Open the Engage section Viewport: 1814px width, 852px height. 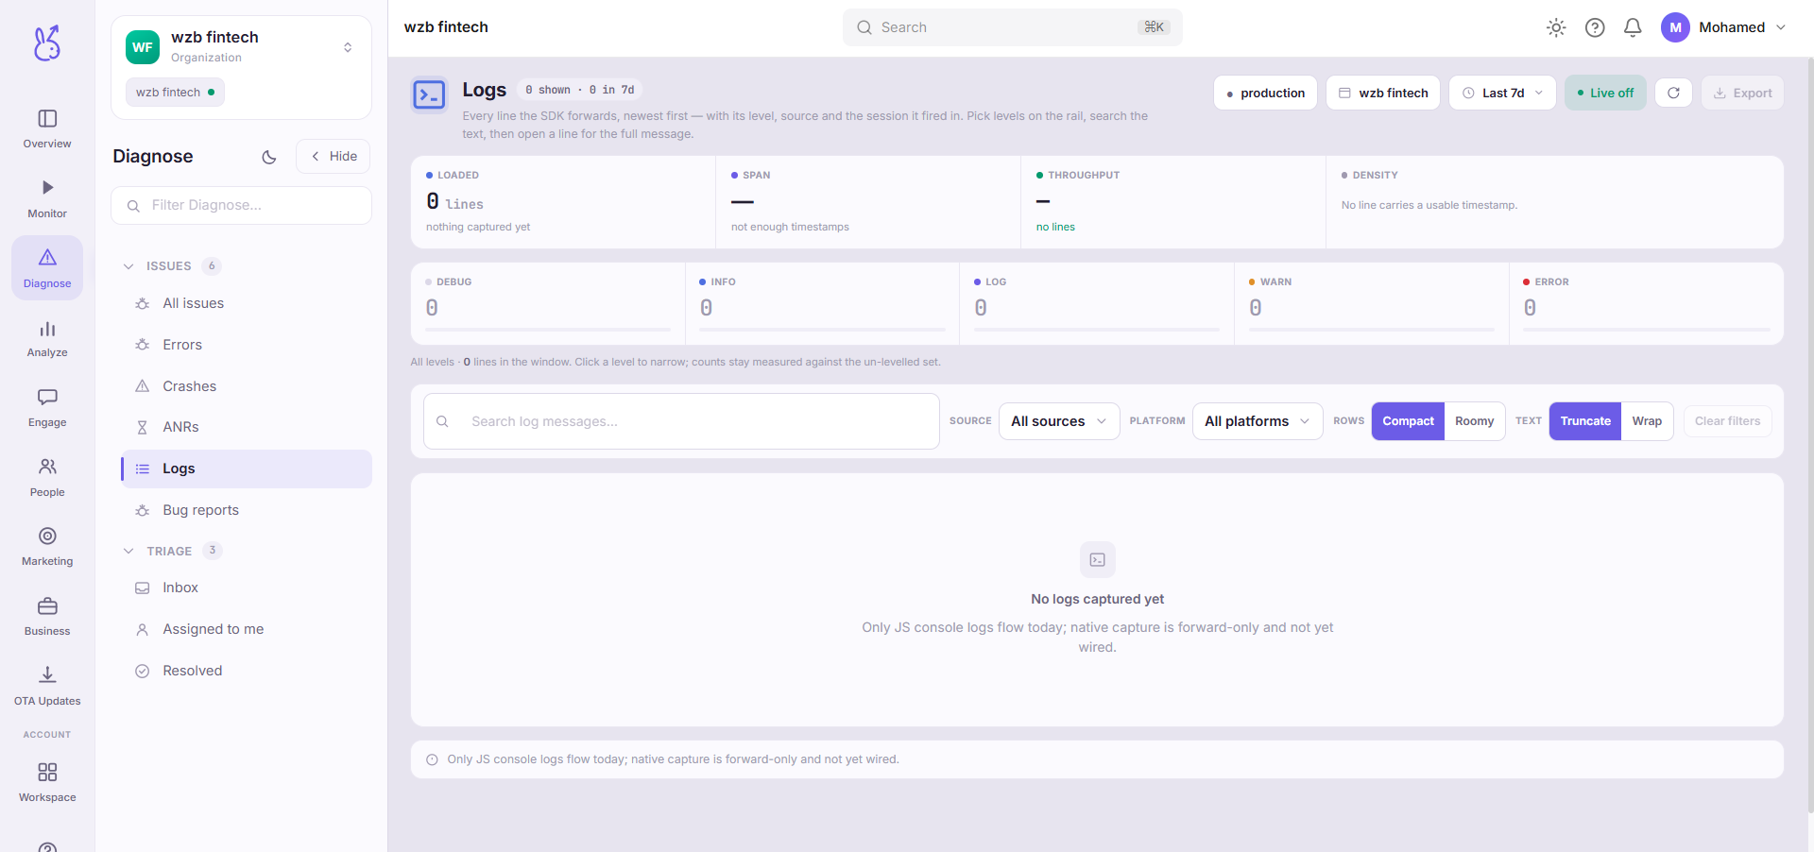[47, 408]
